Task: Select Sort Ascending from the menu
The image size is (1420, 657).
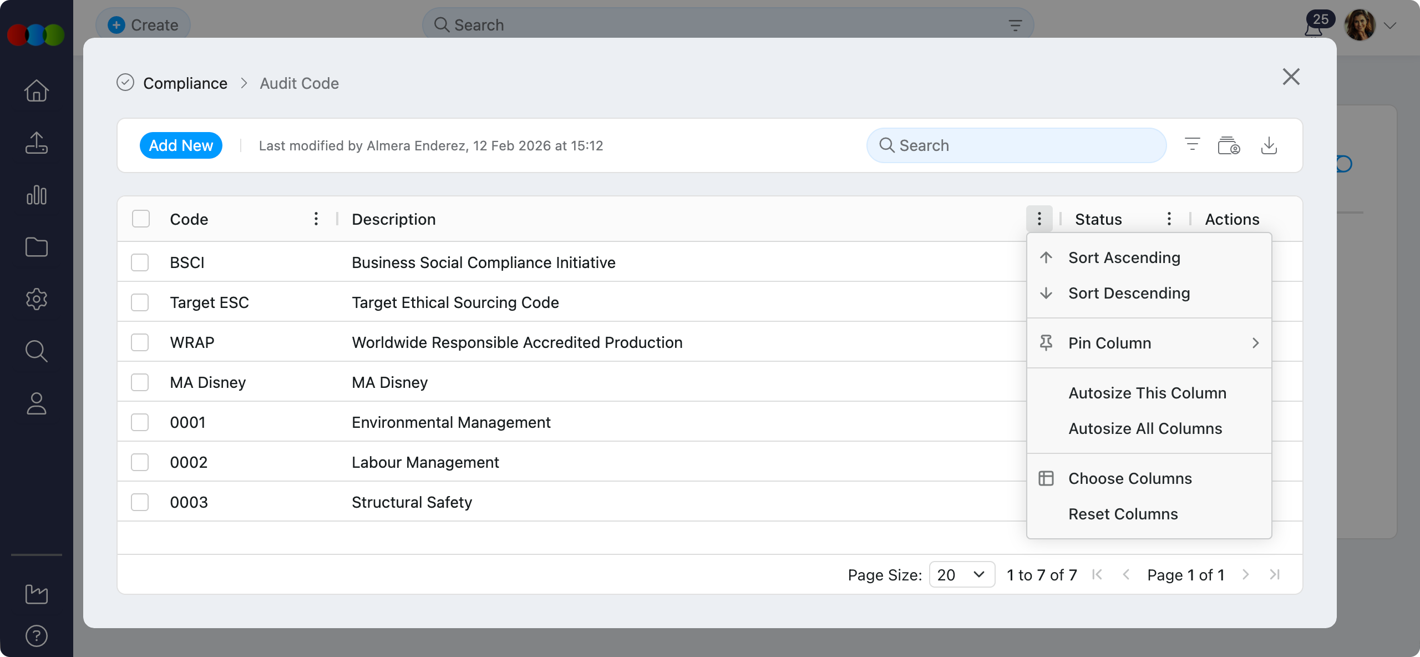Action: 1124,257
